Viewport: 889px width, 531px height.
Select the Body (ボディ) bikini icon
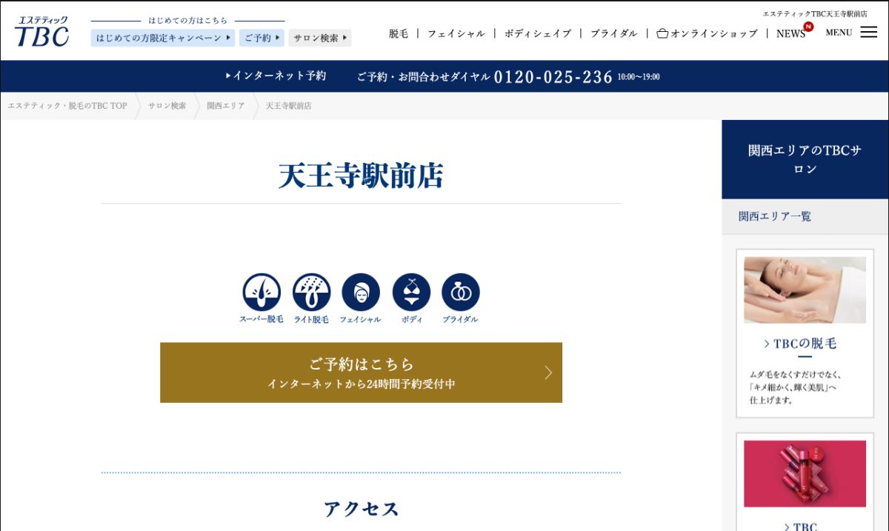click(411, 293)
